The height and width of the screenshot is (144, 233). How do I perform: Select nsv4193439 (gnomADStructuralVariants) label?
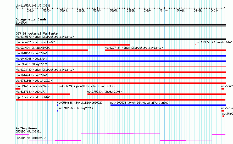[x=45, y=70]
